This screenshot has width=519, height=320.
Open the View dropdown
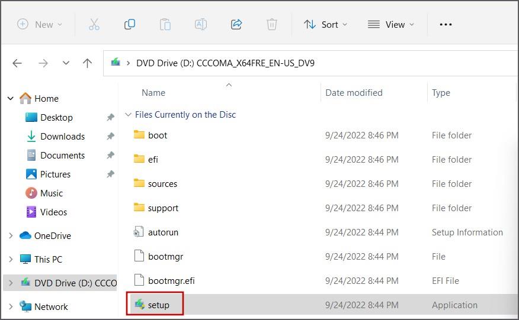(391, 24)
